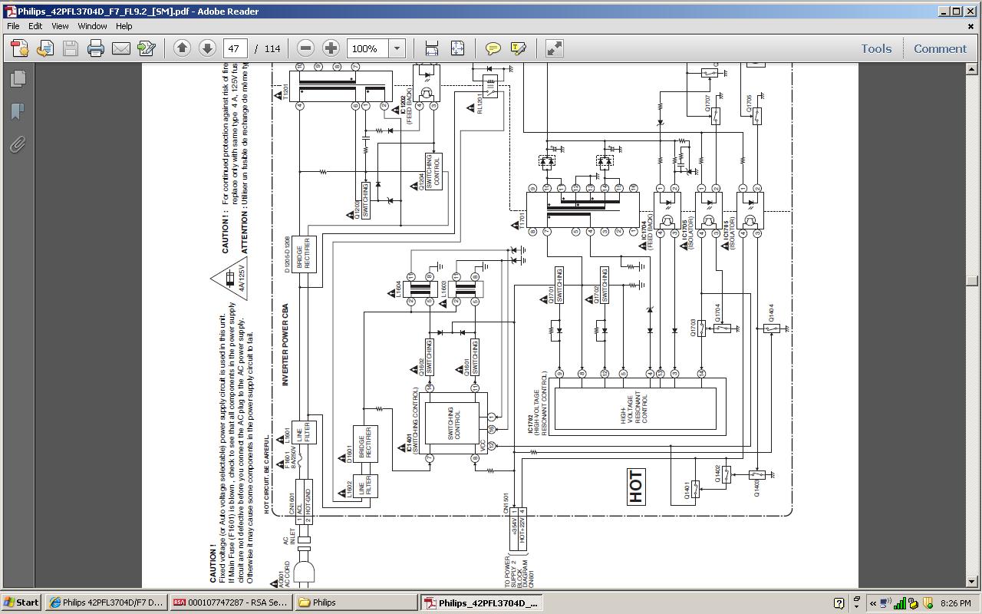
Task: Open the zoom level dropdown
Action: pos(397,48)
